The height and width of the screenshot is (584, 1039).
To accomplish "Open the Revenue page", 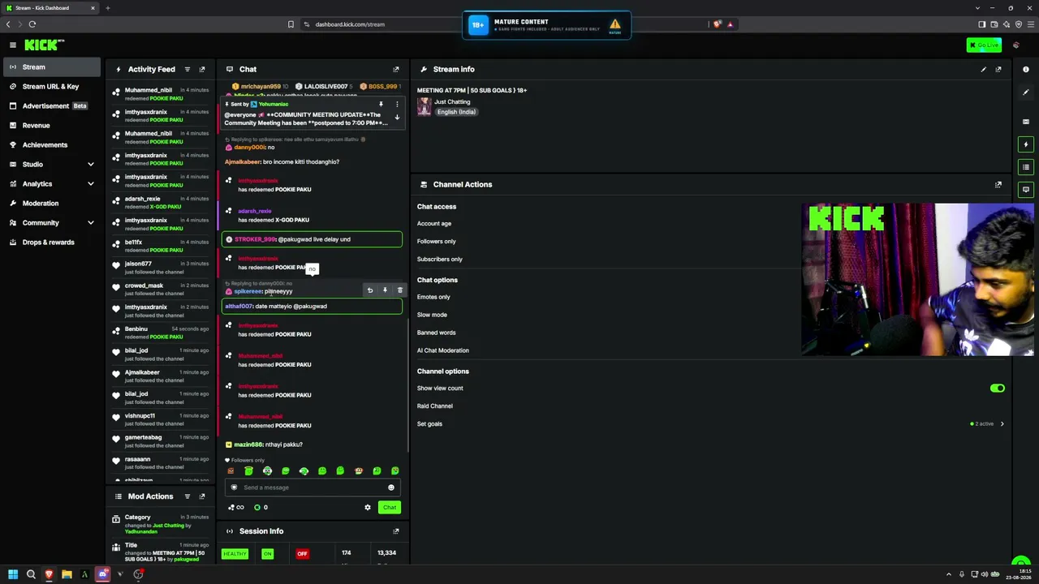I will pos(51,126).
